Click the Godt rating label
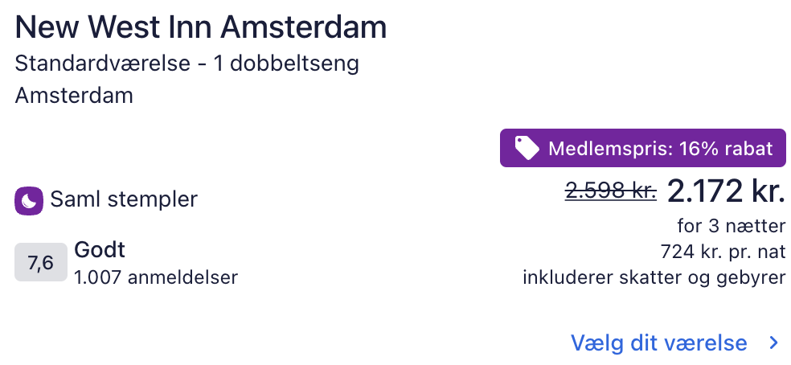The height and width of the screenshot is (365, 791). [x=100, y=249]
